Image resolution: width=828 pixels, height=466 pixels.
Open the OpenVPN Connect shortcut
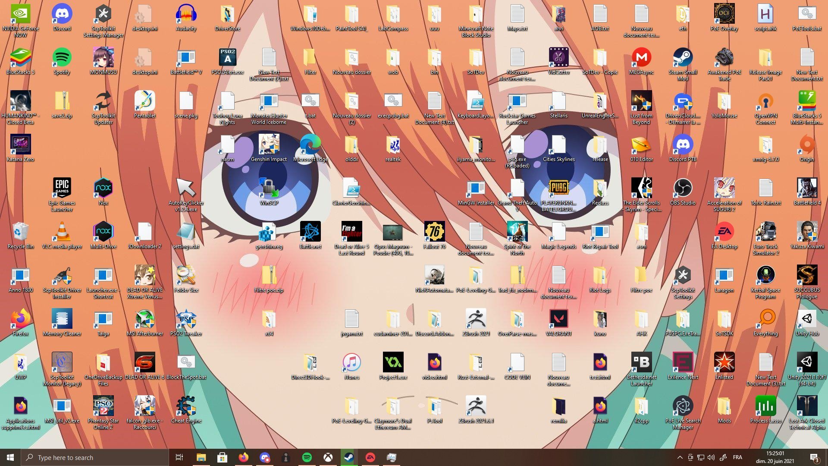click(x=766, y=108)
